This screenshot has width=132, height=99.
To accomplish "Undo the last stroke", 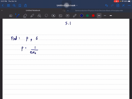I will coord(106,5).
